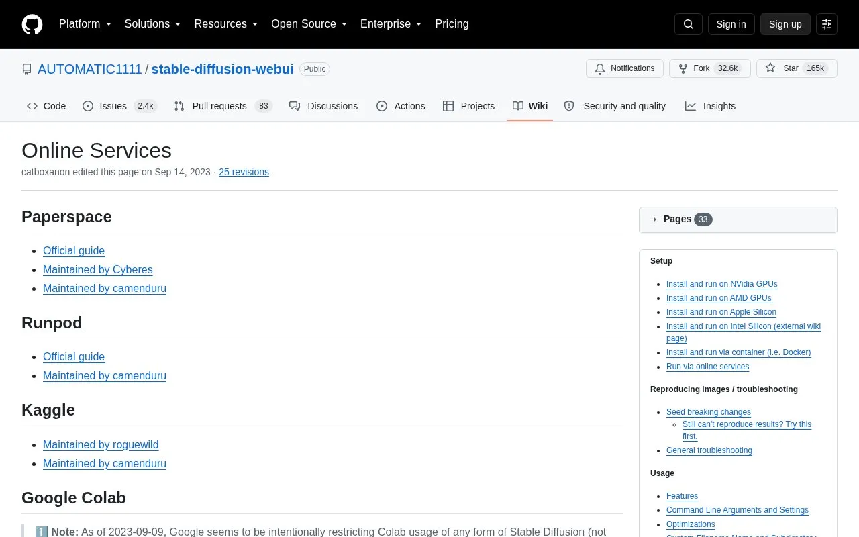Image resolution: width=859 pixels, height=537 pixels.
Task: Open General troubleshooting link
Action: [709, 450]
